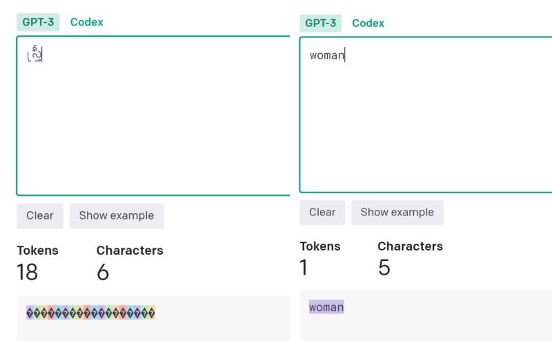Click the token count showing 1
Image resolution: width=552 pixels, height=341 pixels.
304,267
